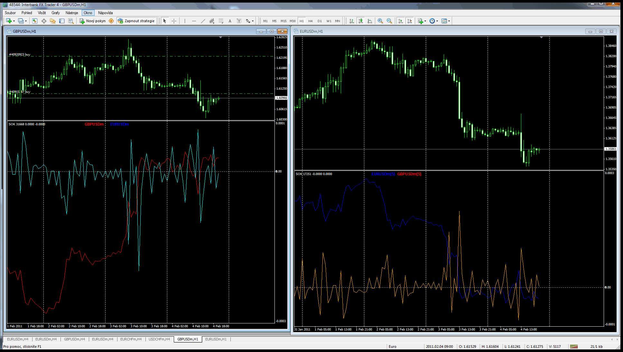Set chart type to candlesticks

click(x=361, y=21)
